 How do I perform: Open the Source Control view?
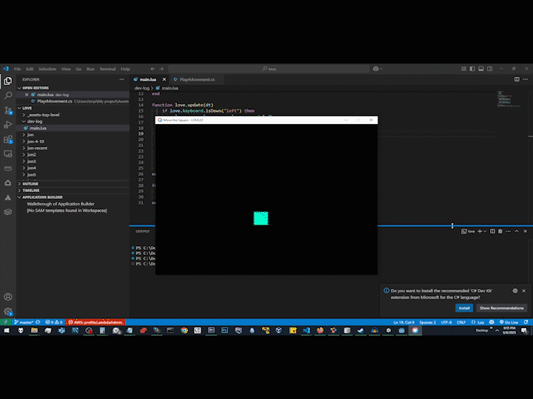click(x=8, y=110)
